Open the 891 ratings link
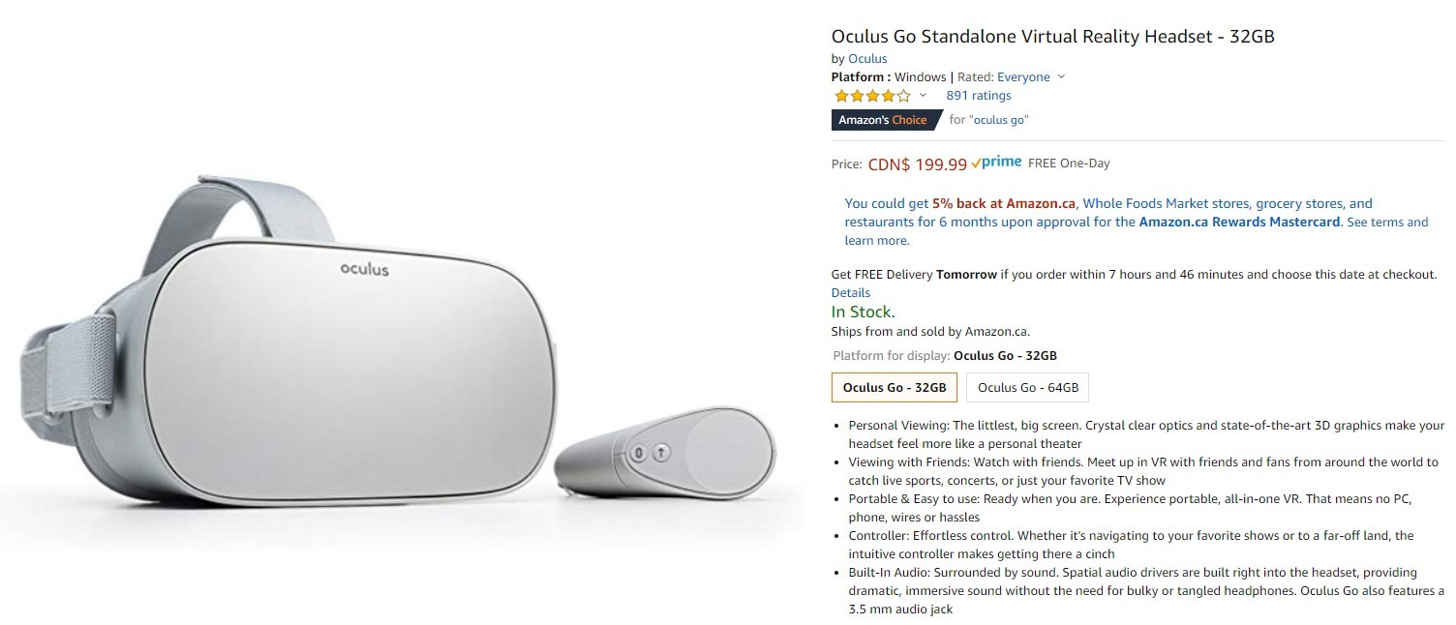Image resolution: width=1456 pixels, height=625 pixels. 978,96
